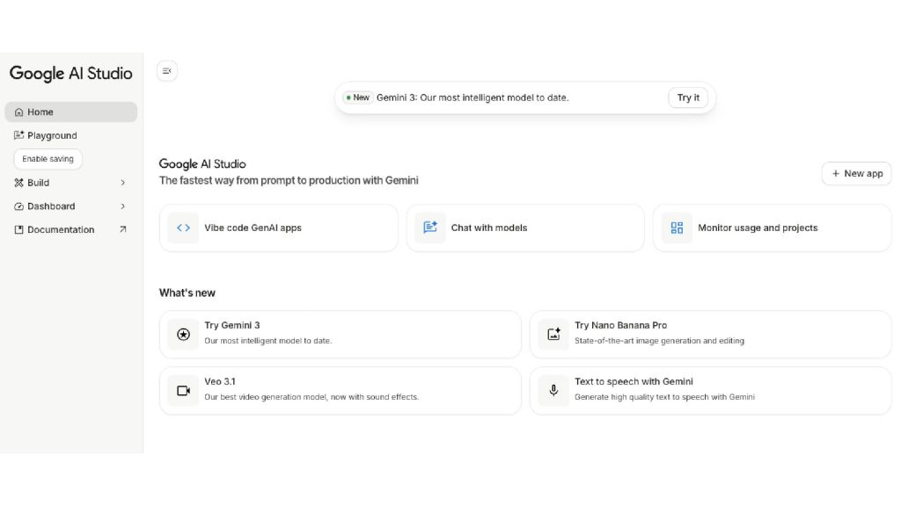
Task: Click the Chat with models sparkle icon
Action: (430, 228)
